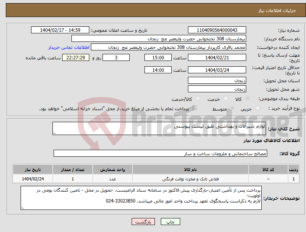The image size is (306, 232).
Task: Click the response deadline date 1404/02/21
Action: 217,57
